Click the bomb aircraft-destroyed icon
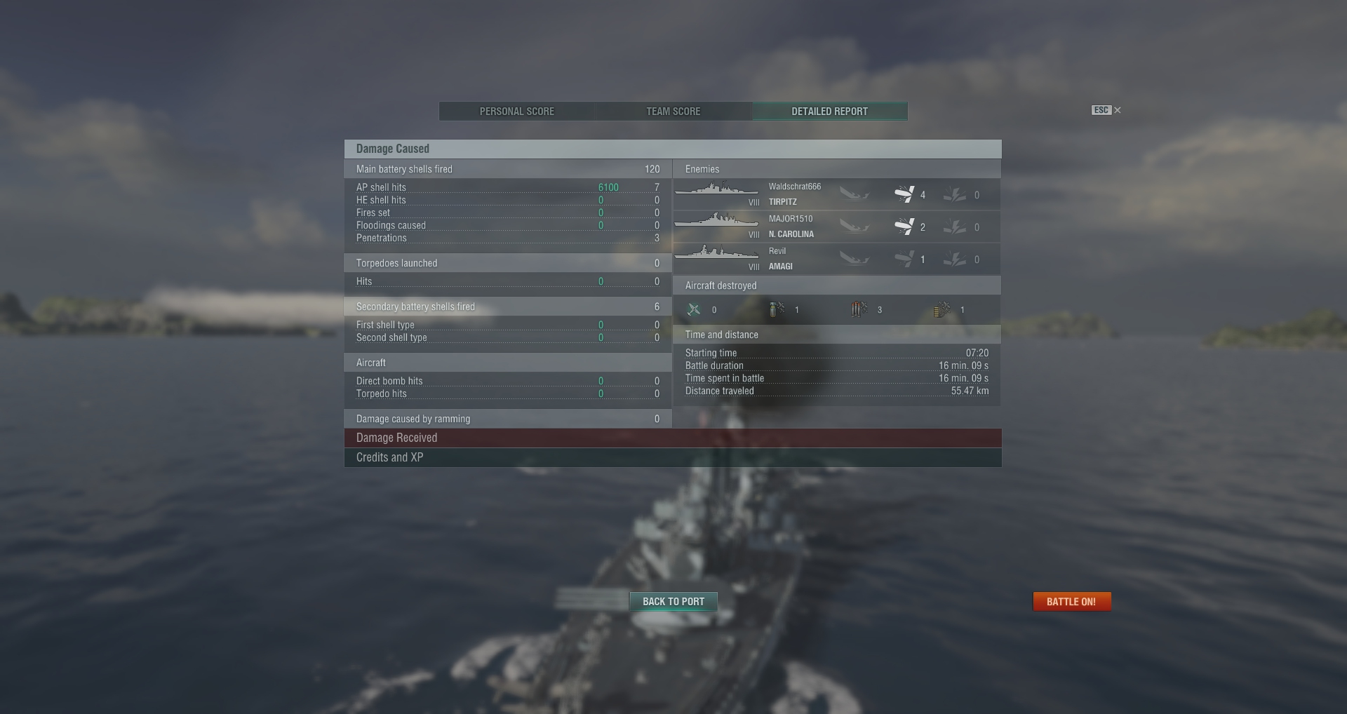 [x=777, y=309]
